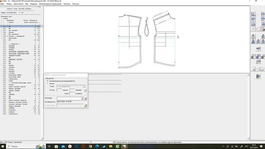This screenshot has height=149, width=265.
Task: Click the small button on the selected row's right
Action: coord(42,26)
